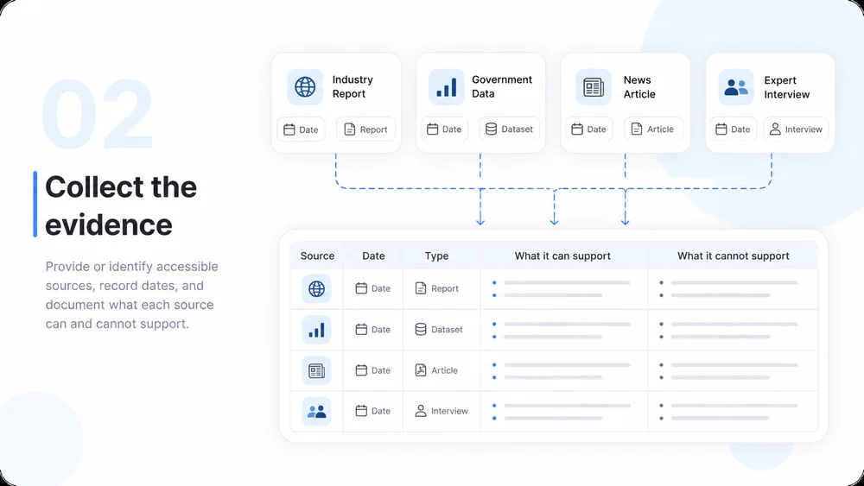This screenshot has height=486, width=864.
Task: Click the Industry Report card title
Action: coord(353,87)
